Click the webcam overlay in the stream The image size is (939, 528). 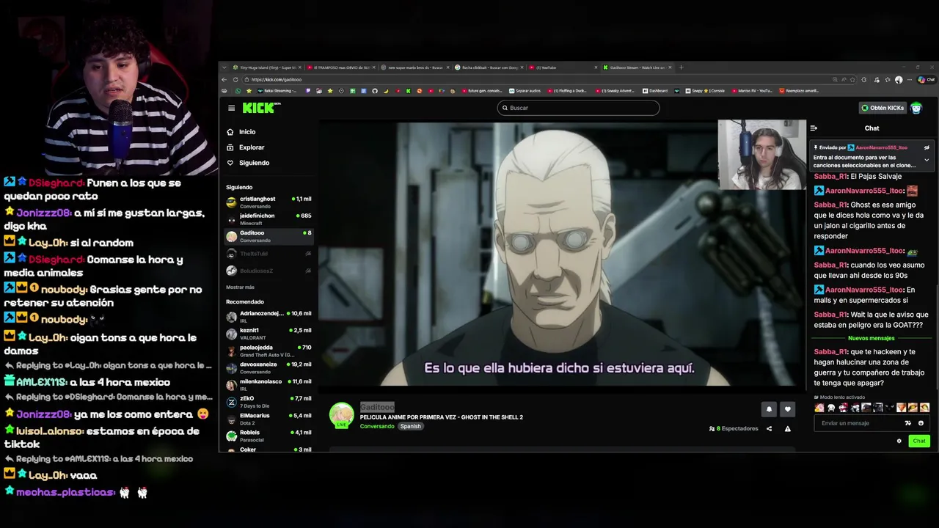[761, 154]
